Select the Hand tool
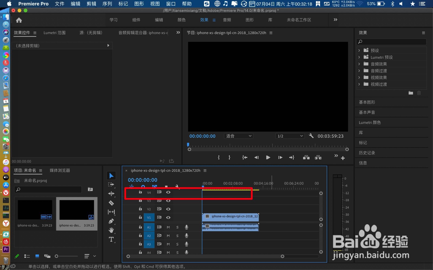Viewport: 433px width, 270px height. click(x=111, y=230)
